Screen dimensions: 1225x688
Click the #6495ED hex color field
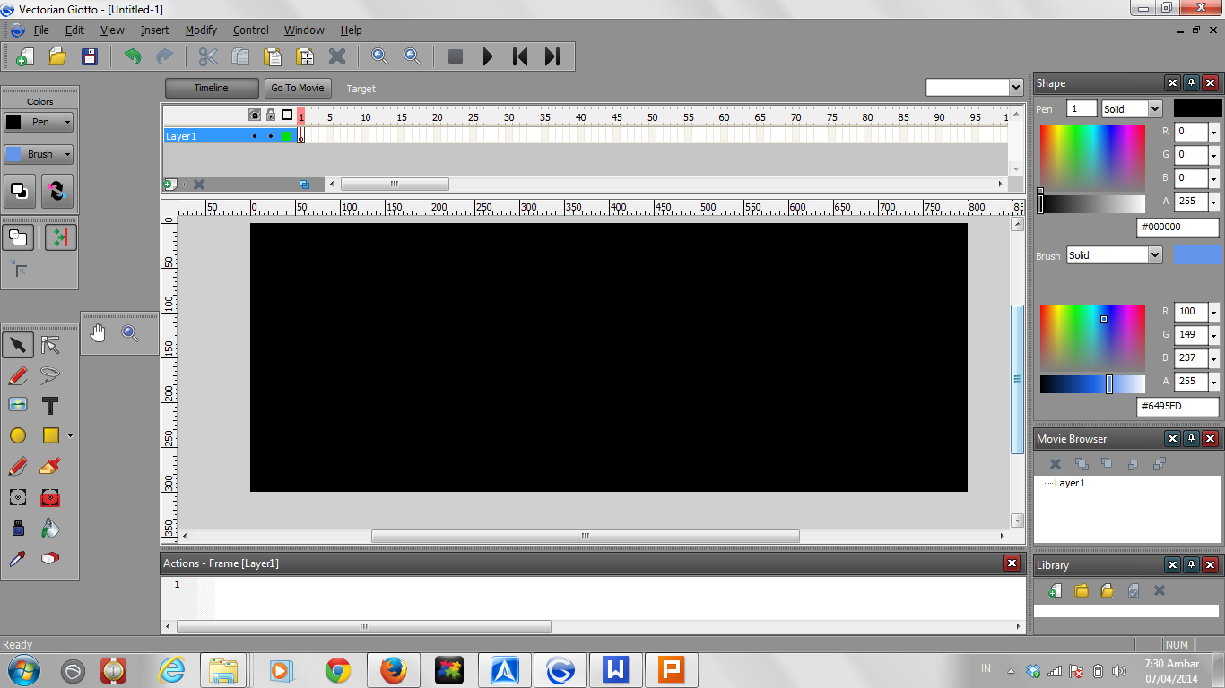[1177, 407]
